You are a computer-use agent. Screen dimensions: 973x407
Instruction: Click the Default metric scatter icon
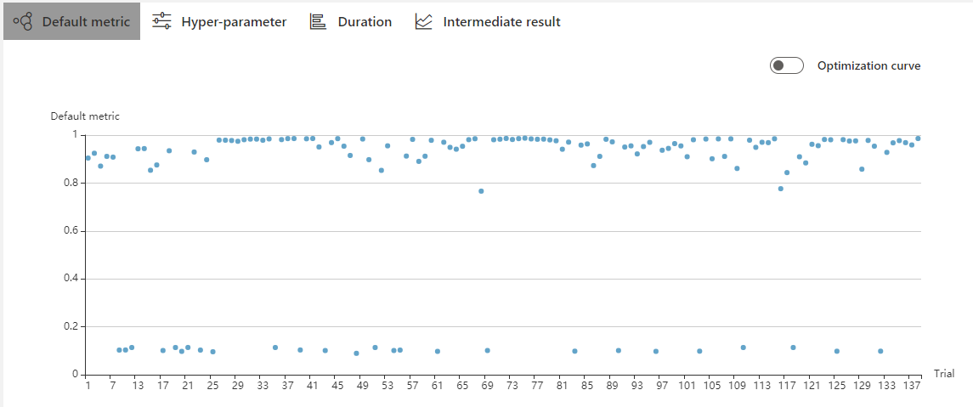click(x=23, y=21)
